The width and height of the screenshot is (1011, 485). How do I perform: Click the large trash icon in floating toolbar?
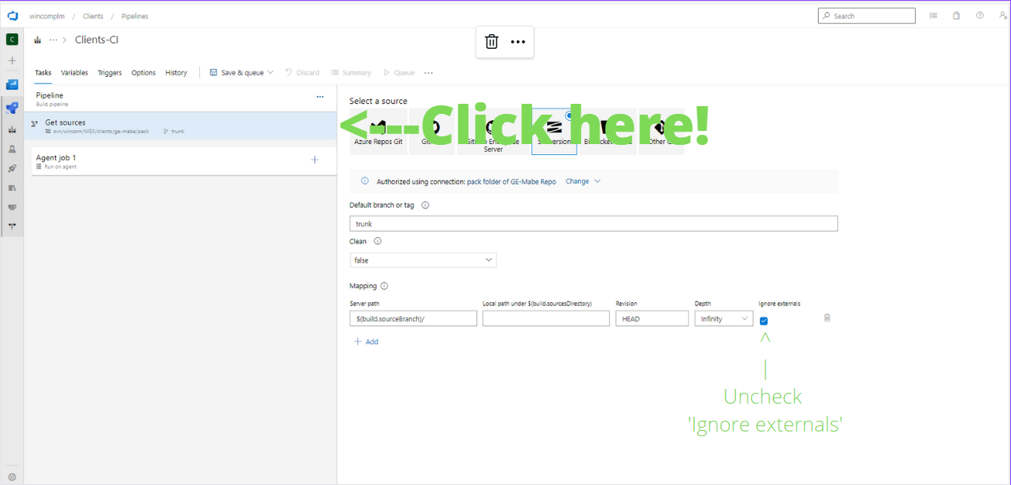492,42
